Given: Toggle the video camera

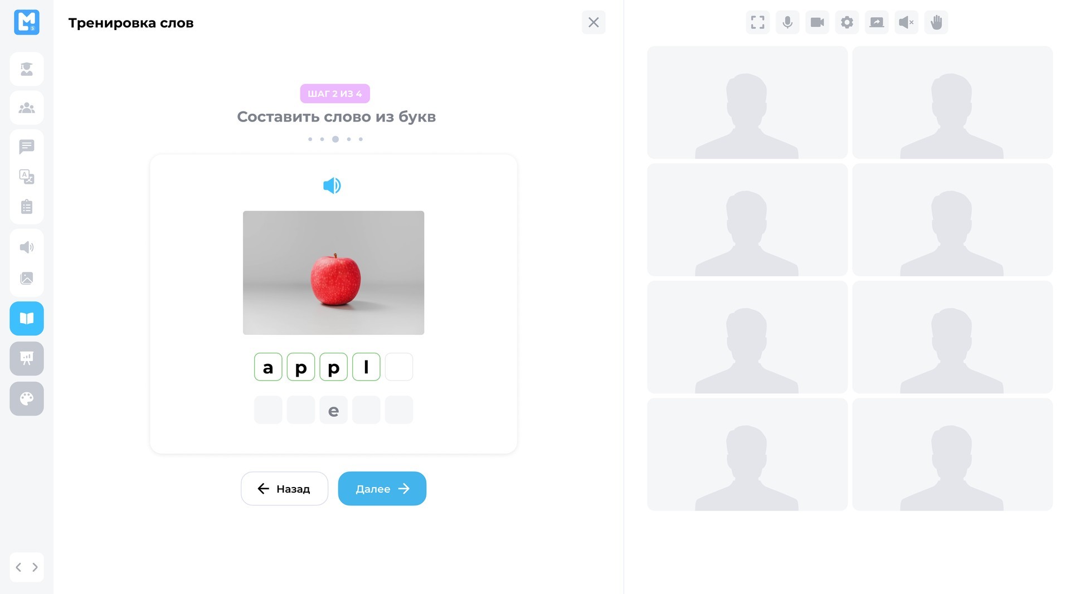Looking at the screenshot, I should click(x=817, y=22).
